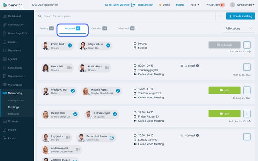
Task: Click the disabled Schedule button
Action: [224, 45]
